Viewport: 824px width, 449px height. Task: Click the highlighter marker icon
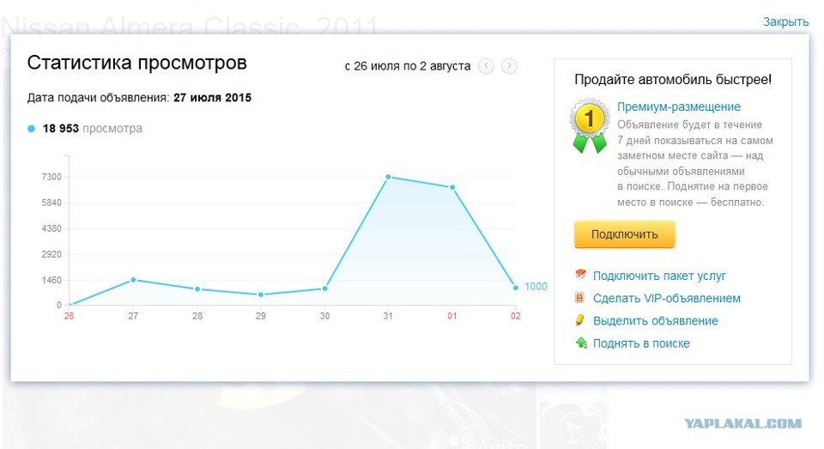pyautogui.click(x=580, y=319)
